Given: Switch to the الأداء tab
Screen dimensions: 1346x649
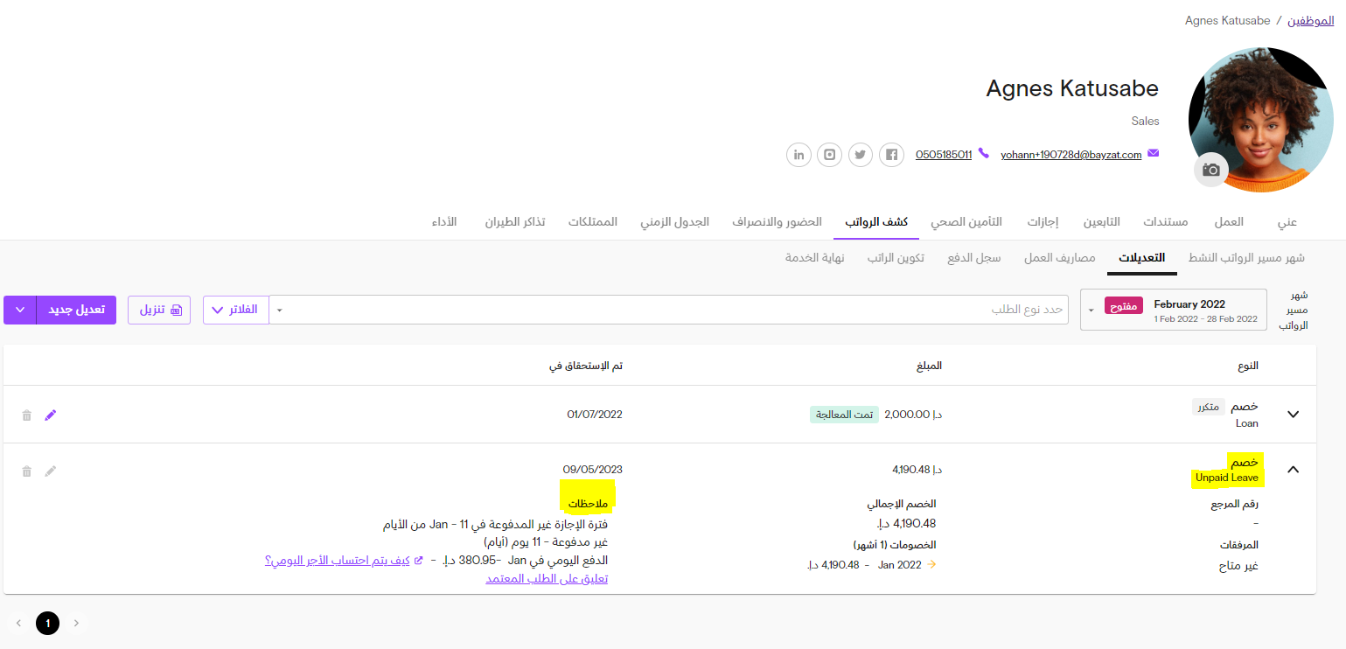Looking at the screenshot, I should pos(444,222).
